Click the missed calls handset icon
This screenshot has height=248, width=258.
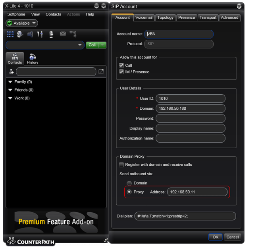point(73,34)
